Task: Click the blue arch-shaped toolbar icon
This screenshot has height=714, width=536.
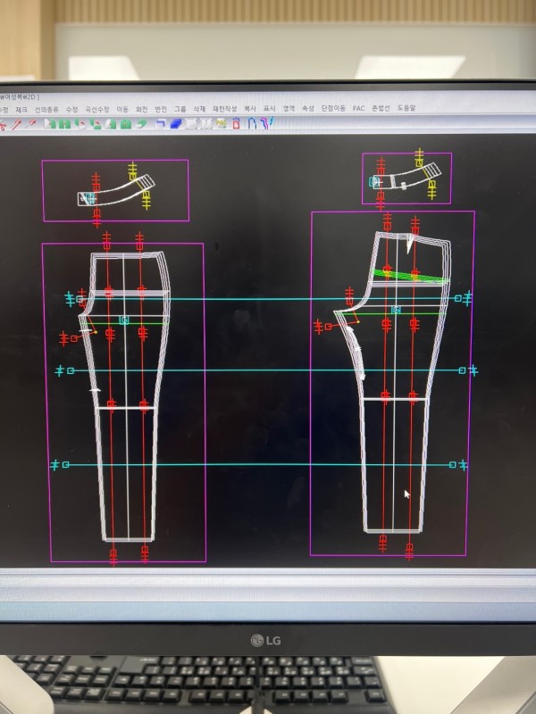Action: click(x=252, y=124)
